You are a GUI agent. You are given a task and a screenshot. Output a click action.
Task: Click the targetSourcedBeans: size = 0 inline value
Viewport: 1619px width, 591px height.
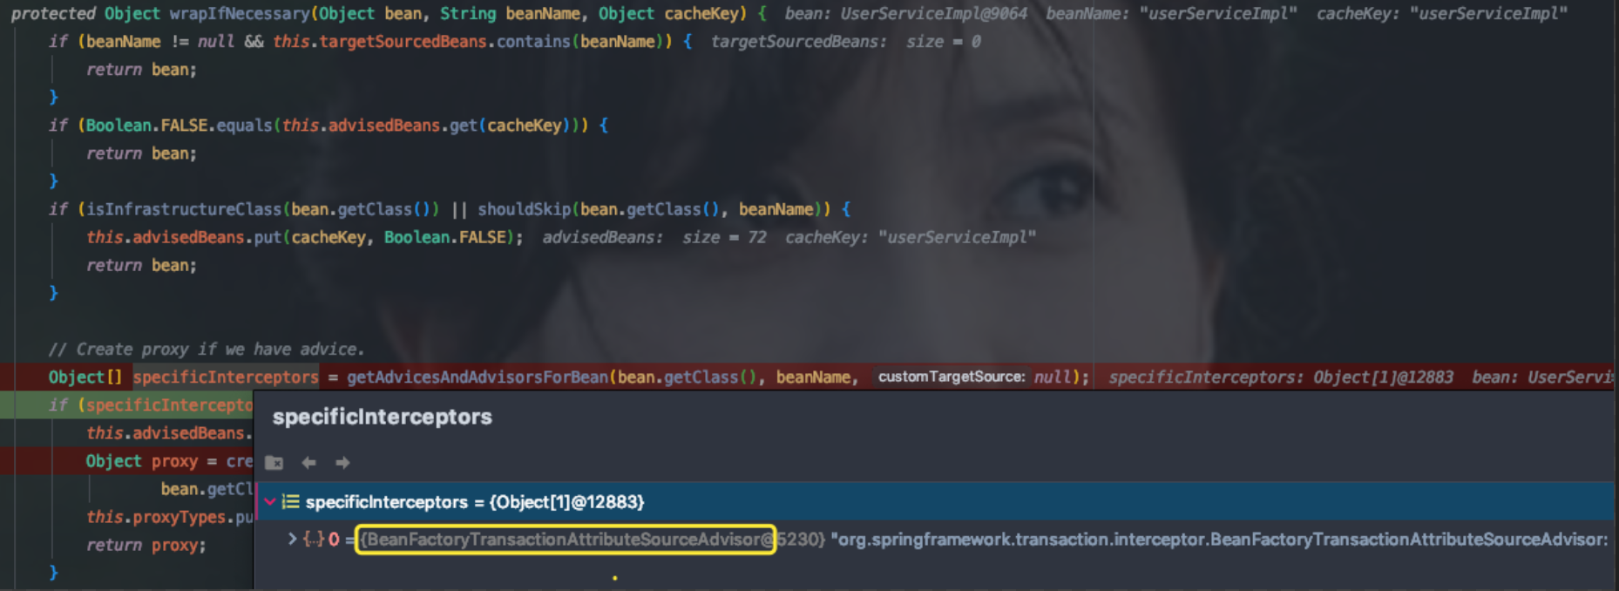[845, 42]
